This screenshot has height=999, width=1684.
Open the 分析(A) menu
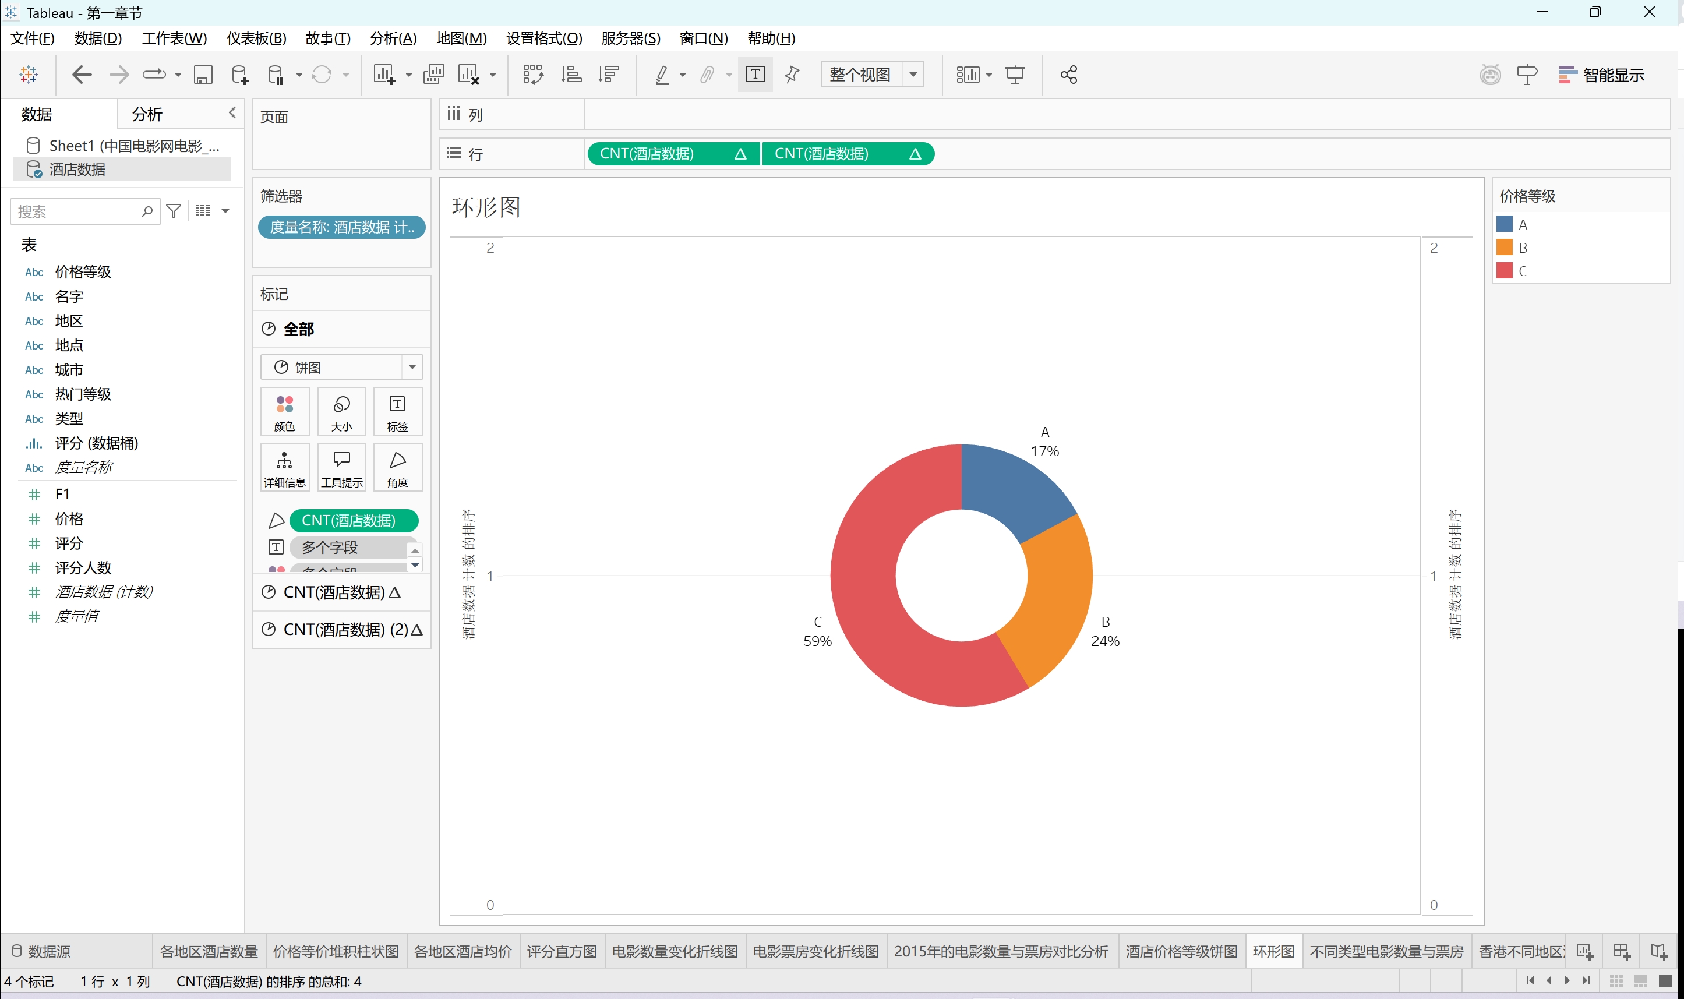click(393, 38)
